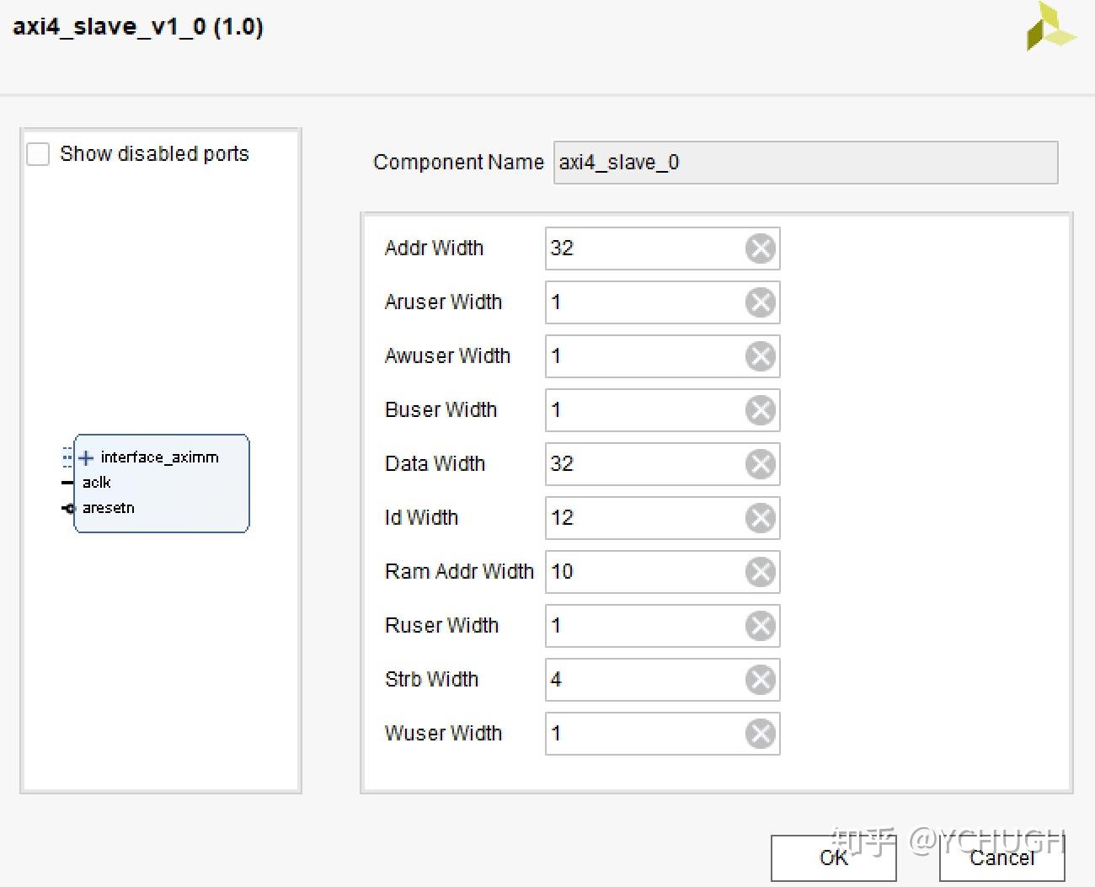
Task: Click into the Component Name field
Action: coord(804,163)
